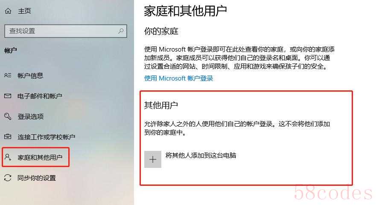The height and width of the screenshot is (205, 379).
Task: Click the sync arrows icon for 同步你的设置
Action: (8, 178)
